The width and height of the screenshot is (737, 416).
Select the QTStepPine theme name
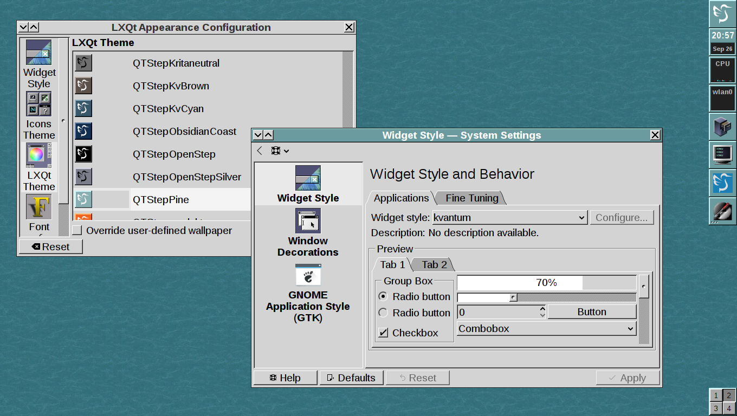[x=161, y=199]
